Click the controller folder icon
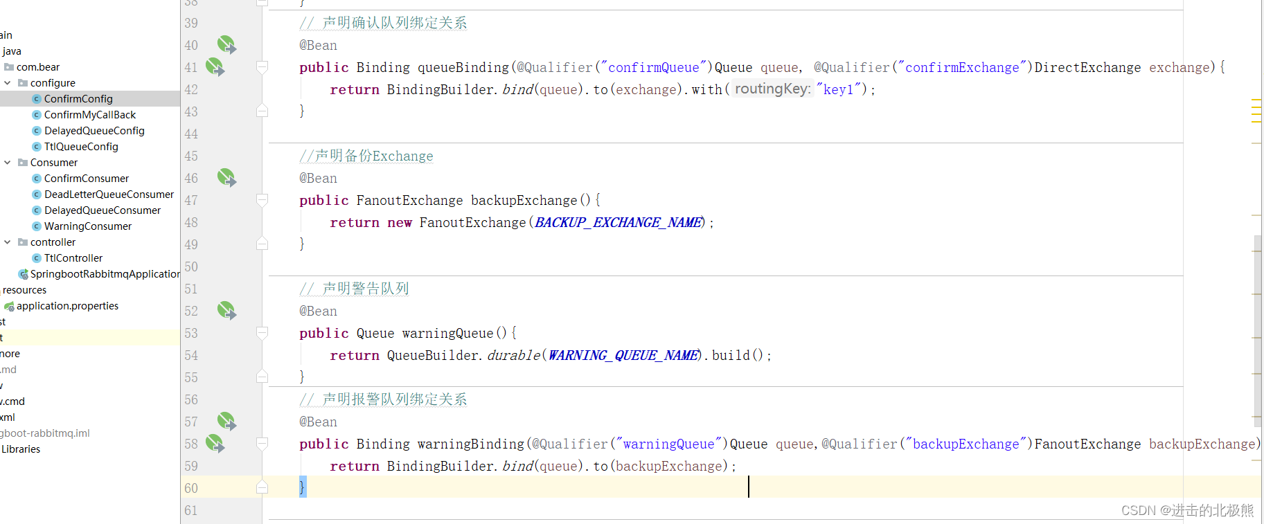This screenshot has height=524, width=1264. (x=23, y=242)
